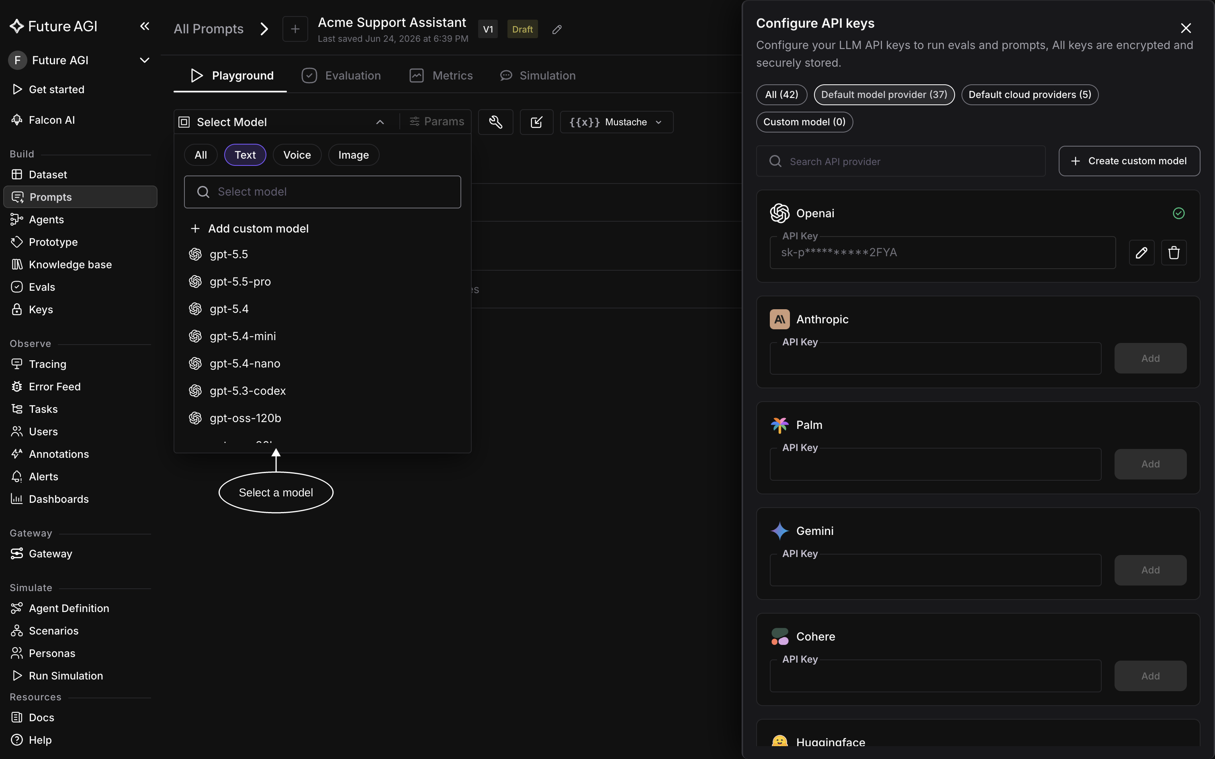The height and width of the screenshot is (759, 1215).
Task: Open Annotations page
Action: [50, 454]
